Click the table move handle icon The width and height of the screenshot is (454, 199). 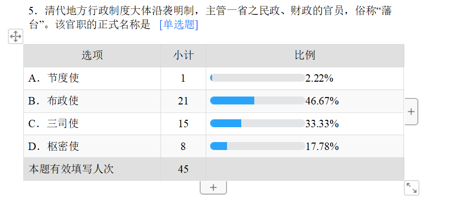click(x=15, y=37)
